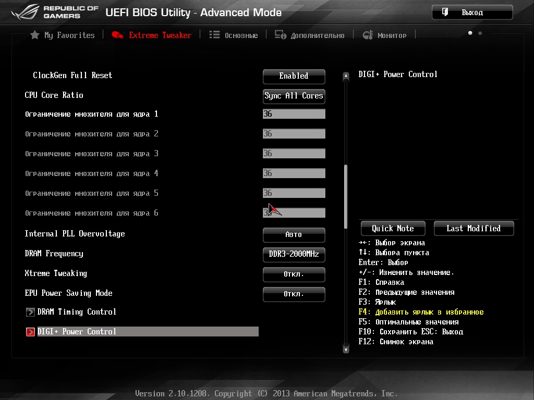This screenshot has width=534, height=400.
Task: Select the core 3 multiplier limit field
Action: click(294, 154)
